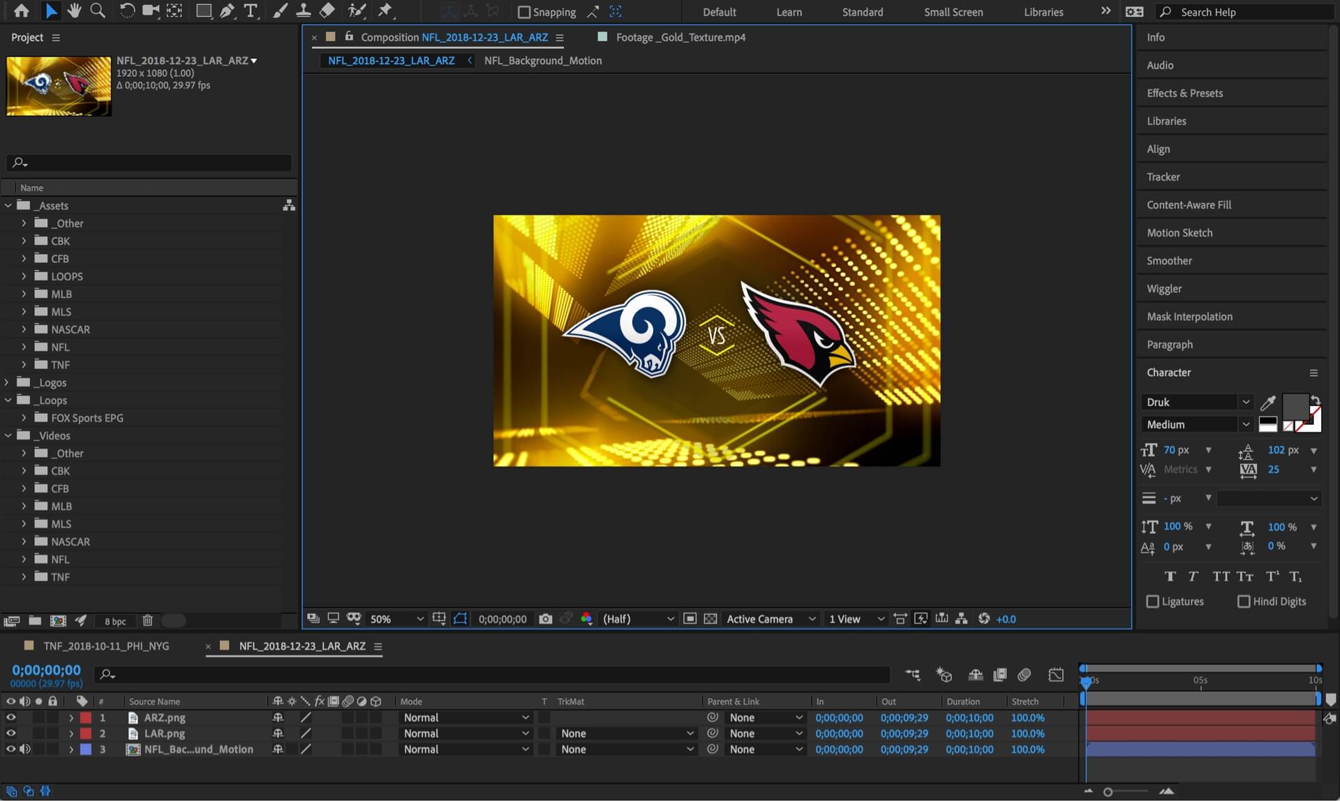Viewport: 1340px width, 801px height.
Task: Open the (Half) resolution dropdown
Action: tap(638, 619)
